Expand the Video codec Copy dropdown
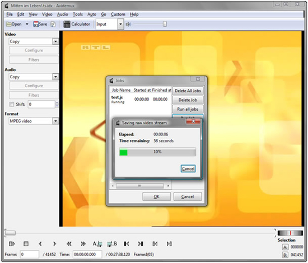The width and height of the screenshot is (308, 263). 55,41
